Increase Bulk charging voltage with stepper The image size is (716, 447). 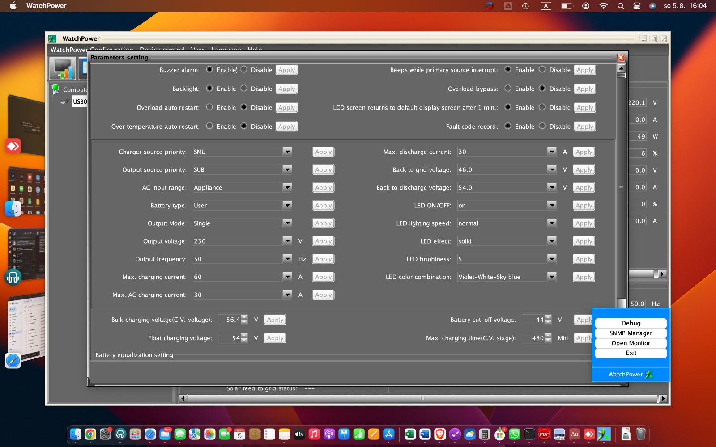click(x=244, y=317)
